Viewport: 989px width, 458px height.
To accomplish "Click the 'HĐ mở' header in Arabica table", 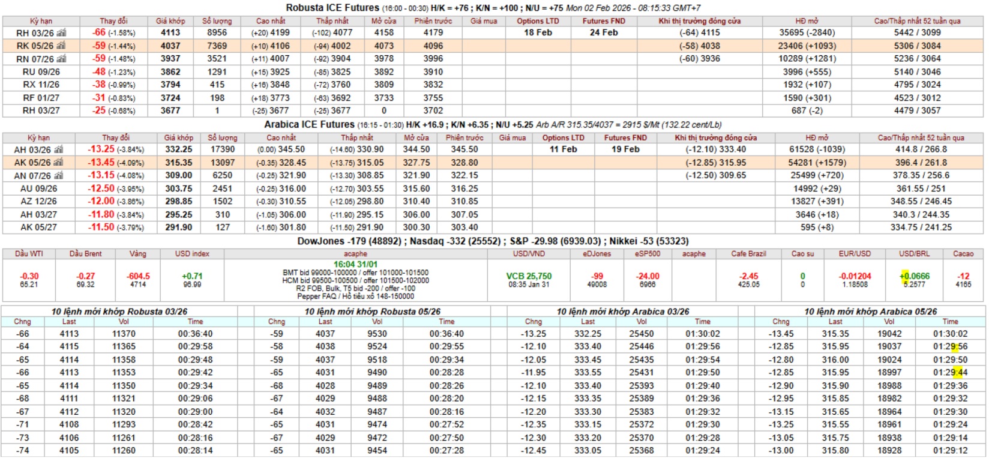I will point(817,138).
